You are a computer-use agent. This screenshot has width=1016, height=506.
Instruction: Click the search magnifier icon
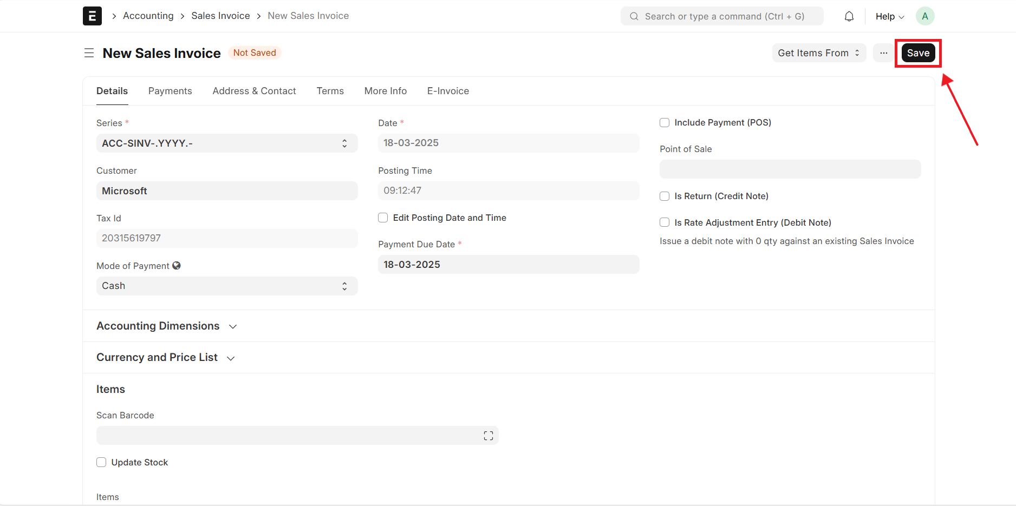click(634, 16)
